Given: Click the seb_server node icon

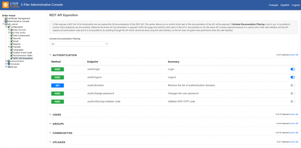Looking at the screenshot, I should (6, 24).
